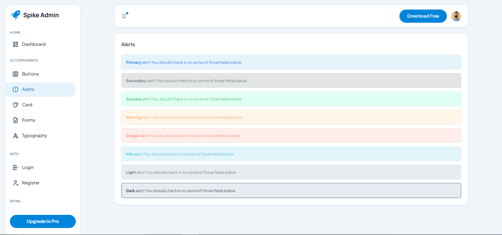
Task: Click the Dashboard grid icon
Action: 15,44
